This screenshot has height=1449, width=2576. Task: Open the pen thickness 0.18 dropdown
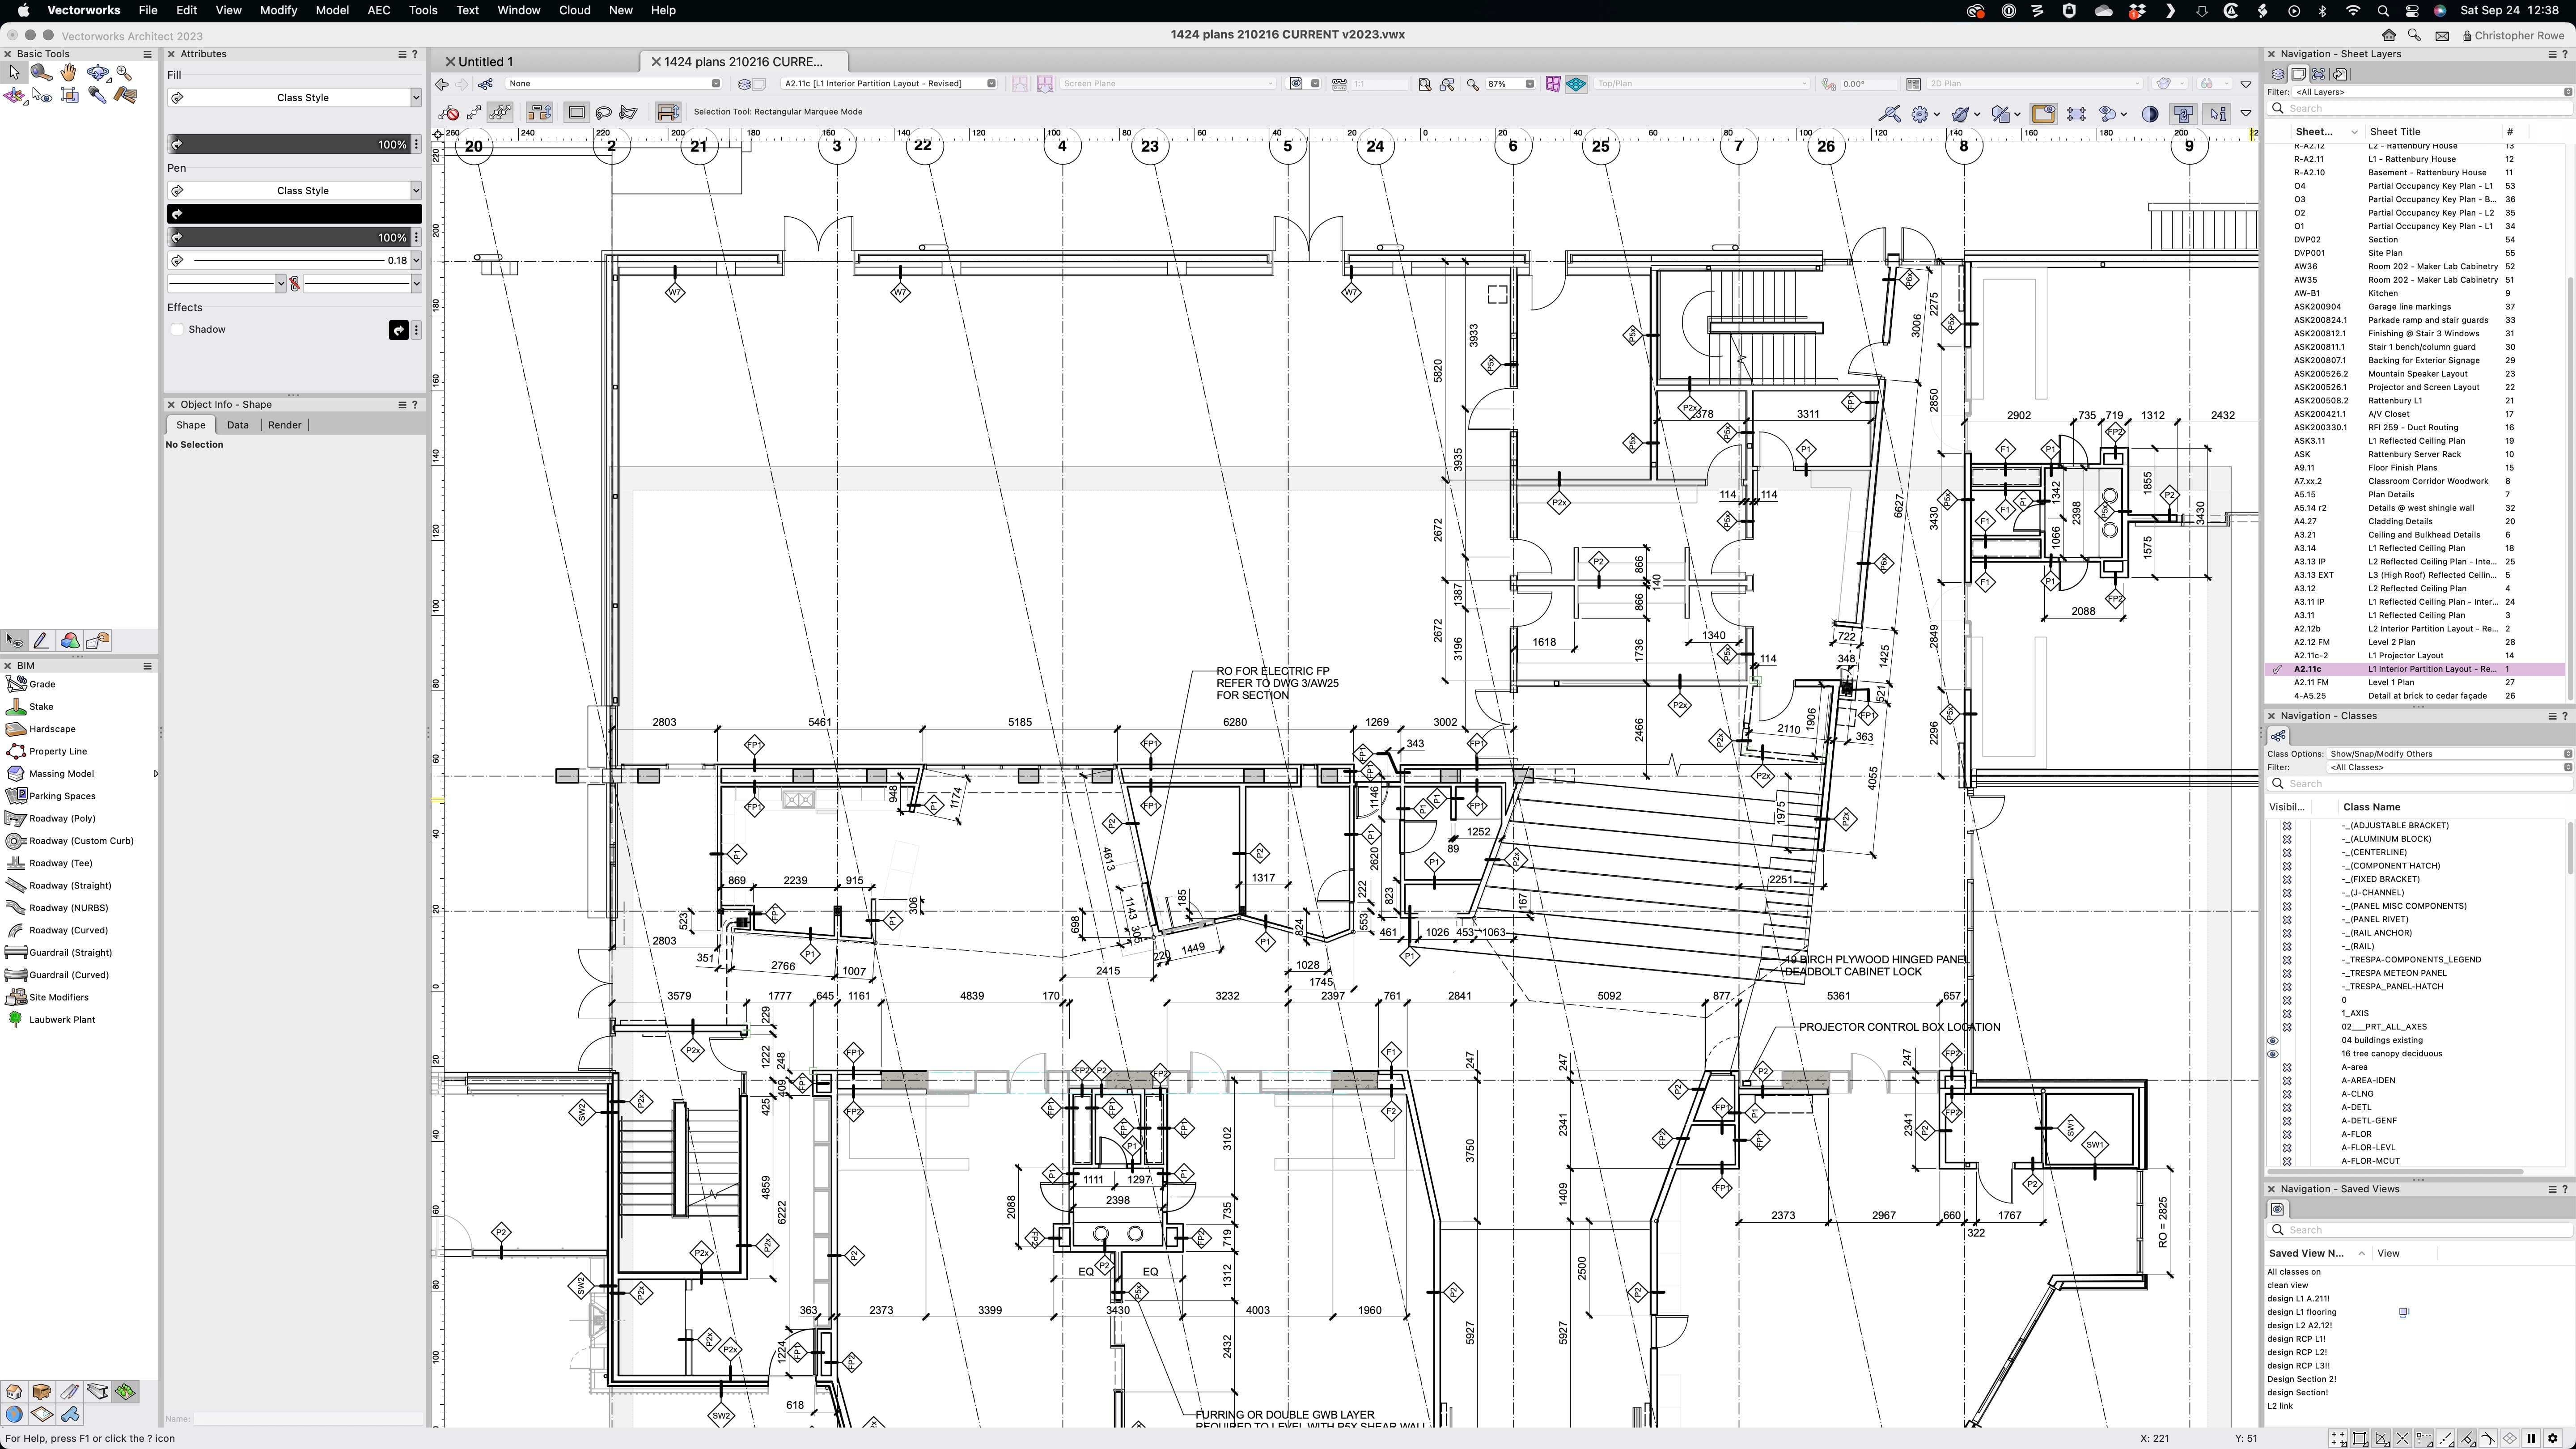pyautogui.click(x=416, y=260)
